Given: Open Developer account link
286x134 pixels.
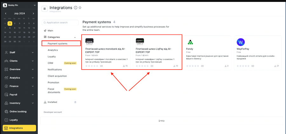Looking at the screenshot, I should pyautogui.click(x=53, y=112).
